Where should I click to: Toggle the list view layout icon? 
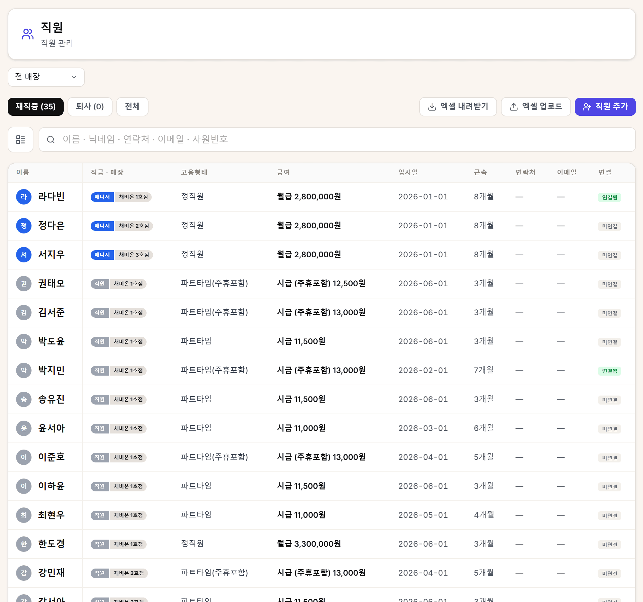pyautogui.click(x=21, y=140)
